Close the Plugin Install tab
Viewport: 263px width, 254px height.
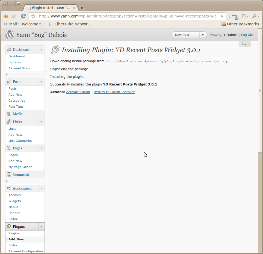[74, 8]
